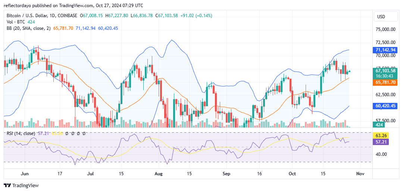The height and width of the screenshot is (192, 403).
Task: Click the 'Sep' date axis label
Action: 226,173
